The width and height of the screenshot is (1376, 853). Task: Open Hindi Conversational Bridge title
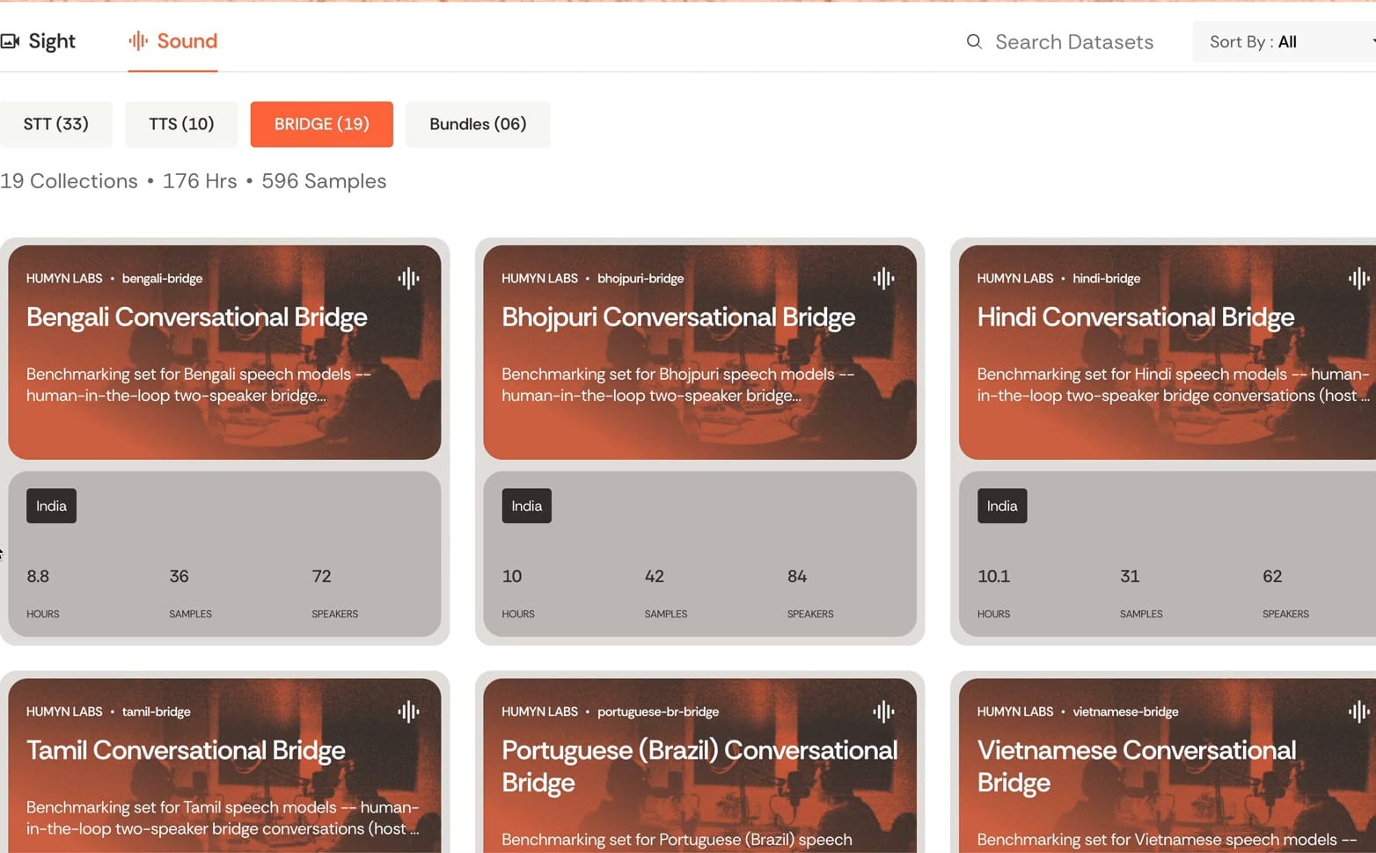coord(1136,317)
